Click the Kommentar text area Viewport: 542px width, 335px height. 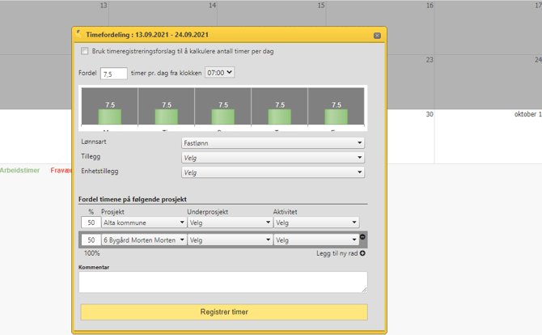(x=223, y=282)
